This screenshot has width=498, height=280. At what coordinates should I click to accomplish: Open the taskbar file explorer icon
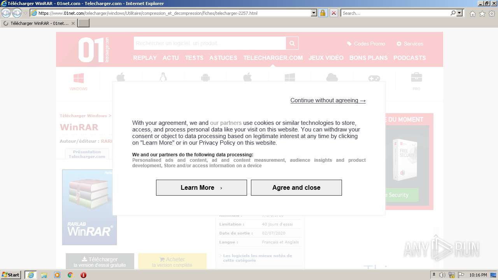[x=44, y=275]
